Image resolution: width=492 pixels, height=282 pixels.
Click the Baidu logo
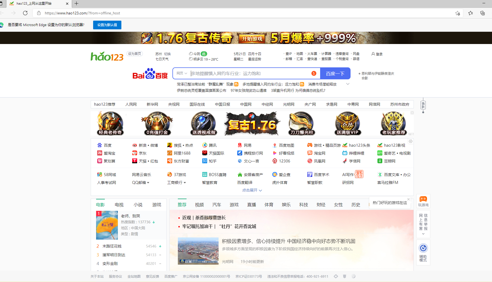click(150, 74)
